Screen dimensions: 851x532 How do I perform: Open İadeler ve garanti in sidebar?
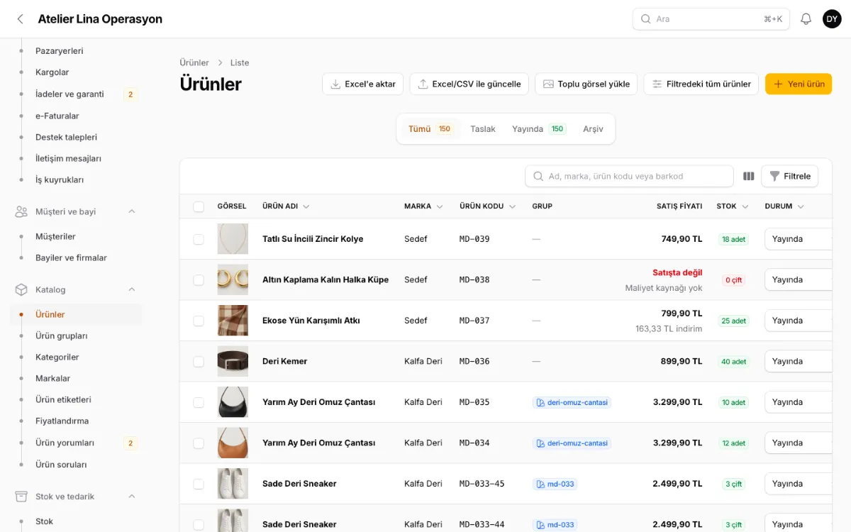coord(69,94)
